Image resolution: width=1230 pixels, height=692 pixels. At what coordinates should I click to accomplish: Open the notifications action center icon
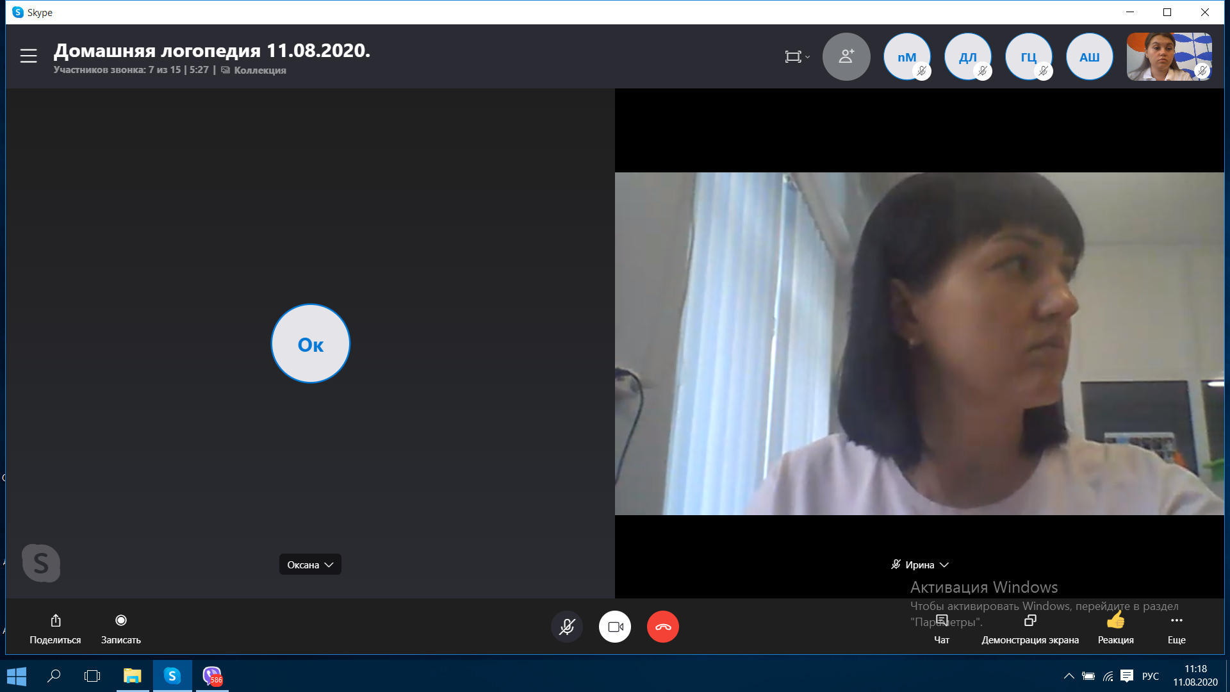1127,676
